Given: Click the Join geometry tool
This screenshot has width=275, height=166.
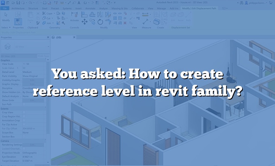Looking at the screenshot, I should point(47,23).
